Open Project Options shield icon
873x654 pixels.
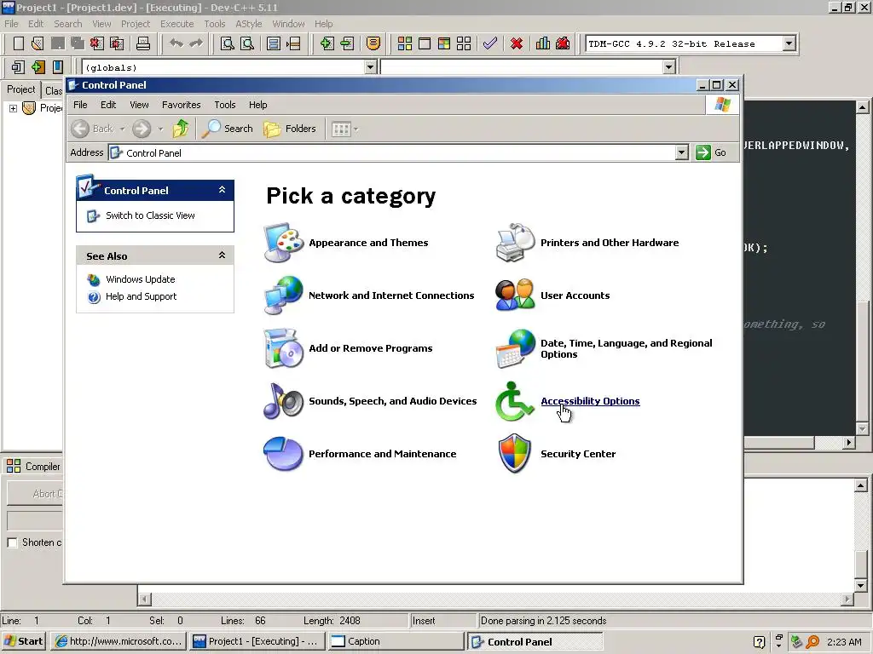point(373,43)
